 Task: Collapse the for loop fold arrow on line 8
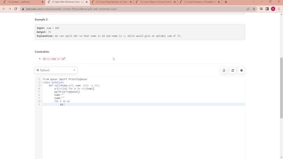tap(41, 101)
